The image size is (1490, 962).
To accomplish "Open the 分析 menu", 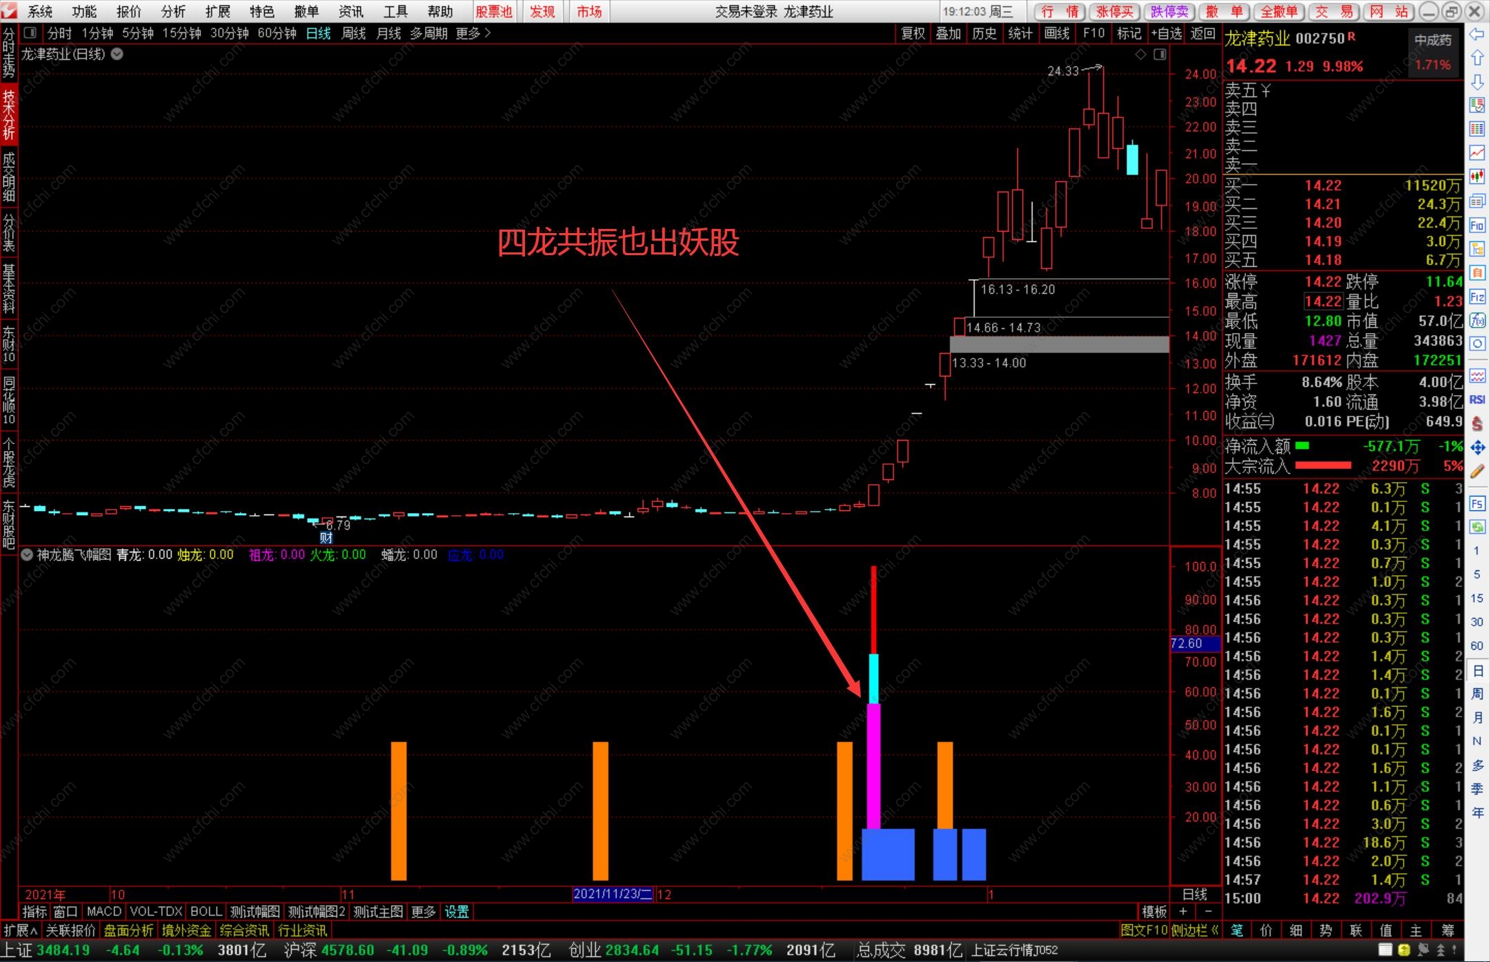I will [173, 11].
